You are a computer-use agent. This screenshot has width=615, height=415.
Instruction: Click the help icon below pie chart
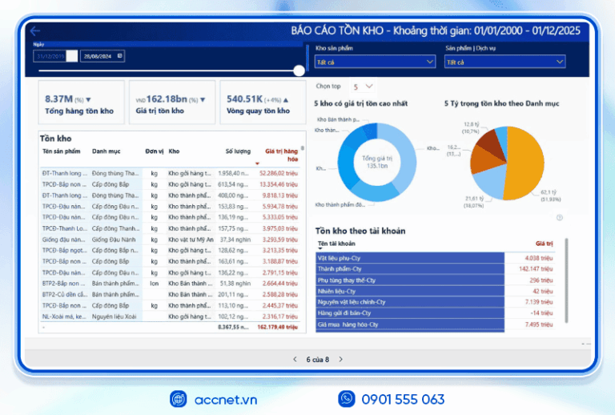click(559, 217)
